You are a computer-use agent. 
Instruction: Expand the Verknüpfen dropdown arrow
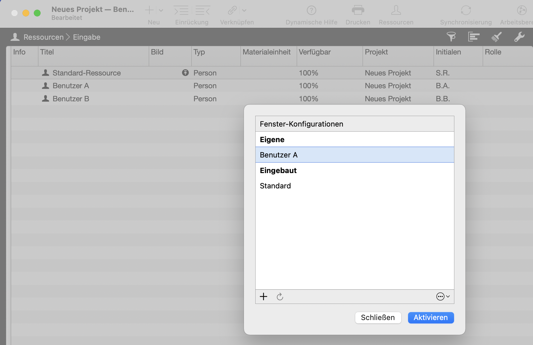tap(244, 11)
